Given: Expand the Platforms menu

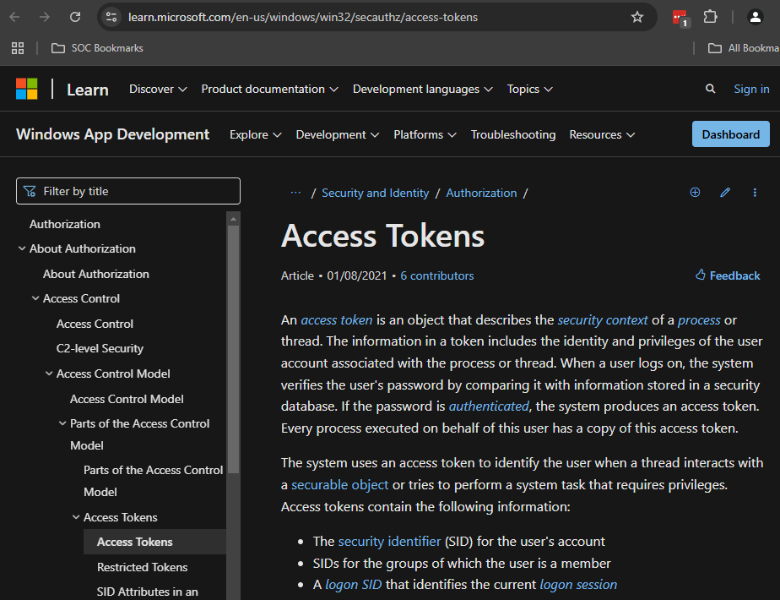Looking at the screenshot, I should pyautogui.click(x=425, y=134).
